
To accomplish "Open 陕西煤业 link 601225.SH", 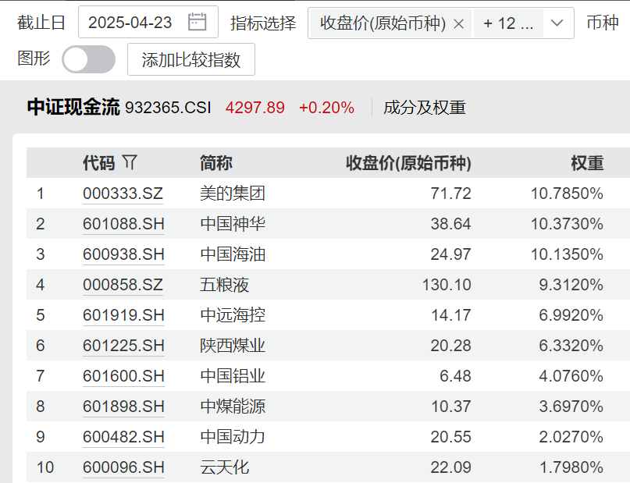I will tap(122, 346).
